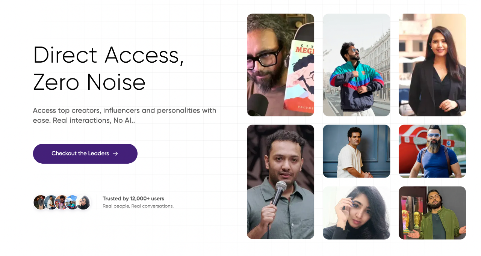The height and width of the screenshot is (256, 481).
Task: View the long-bearded man in blue sunglasses photo
Action: coord(432,151)
